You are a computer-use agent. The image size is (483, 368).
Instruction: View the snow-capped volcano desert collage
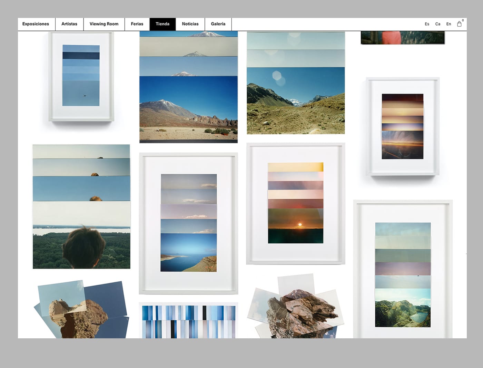point(188,87)
